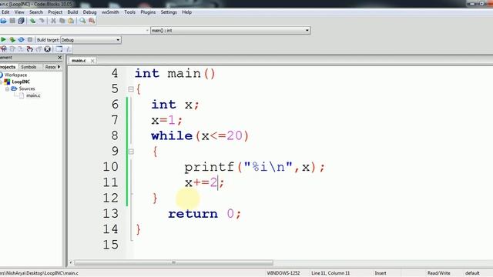This screenshot has height=277, width=493.
Task: Show more Management tabs with the arrow
Action: point(59,67)
